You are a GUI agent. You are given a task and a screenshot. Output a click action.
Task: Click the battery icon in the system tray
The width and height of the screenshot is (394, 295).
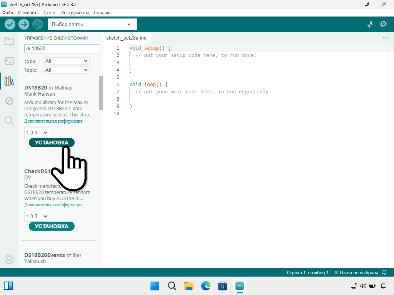(x=372, y=286)
